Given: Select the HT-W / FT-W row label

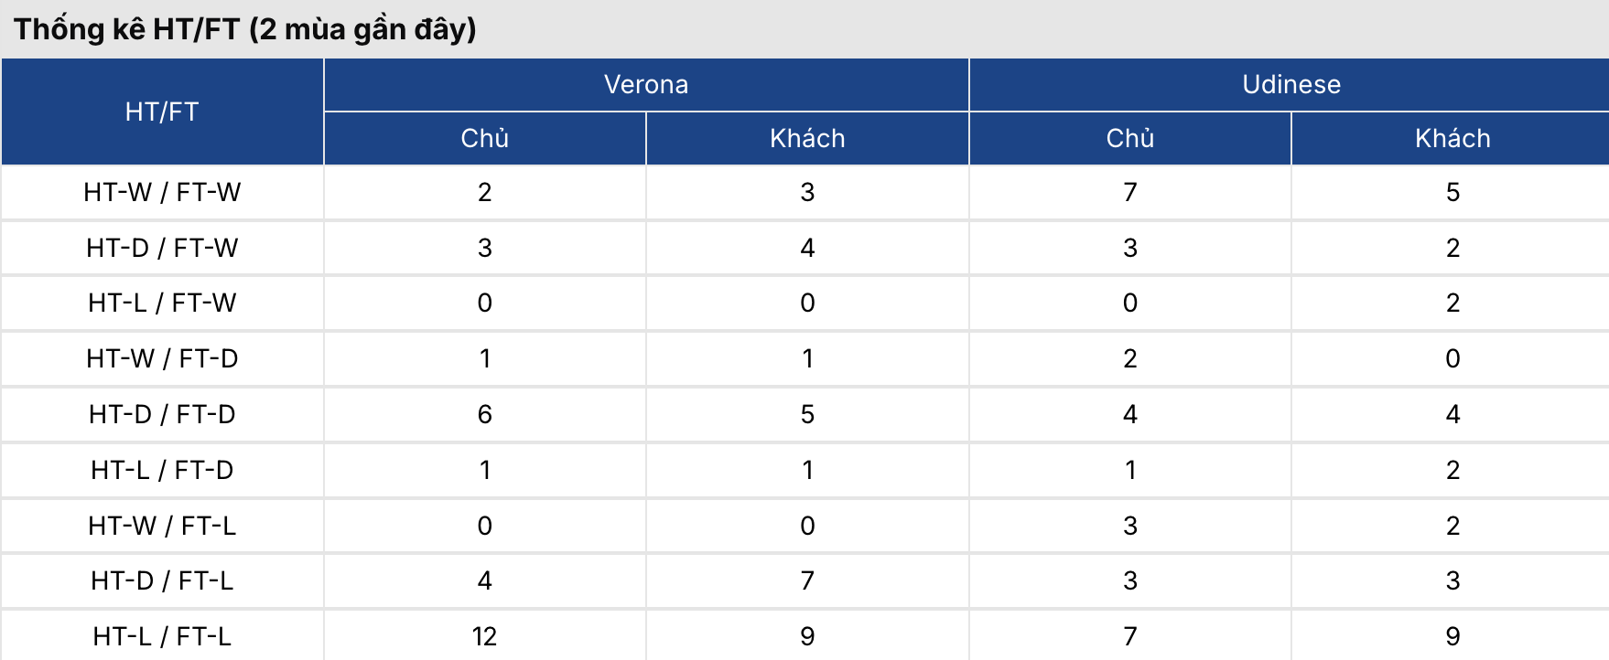Looking at the screenshot, I should pos(162,192).
